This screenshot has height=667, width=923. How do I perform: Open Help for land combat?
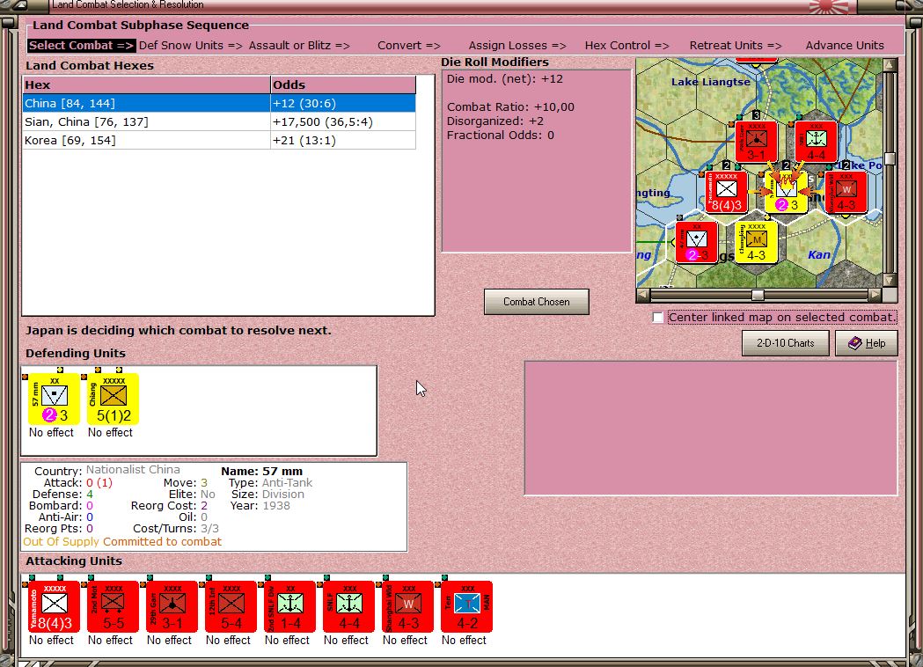coord(867,343)
